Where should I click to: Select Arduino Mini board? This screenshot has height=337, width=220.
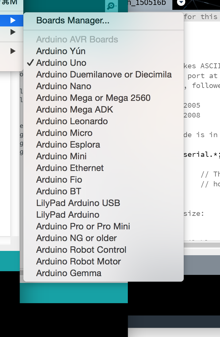tap(103, 156)
